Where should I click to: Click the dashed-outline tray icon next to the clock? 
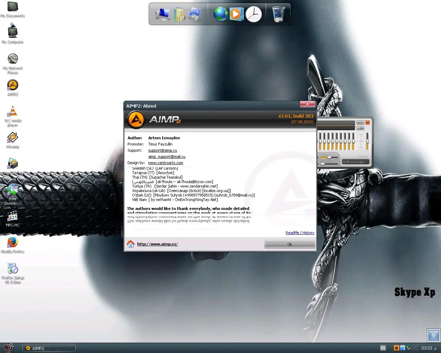click(x=416, y=348)
